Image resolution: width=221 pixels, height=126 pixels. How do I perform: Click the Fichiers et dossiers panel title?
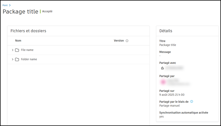28,31
